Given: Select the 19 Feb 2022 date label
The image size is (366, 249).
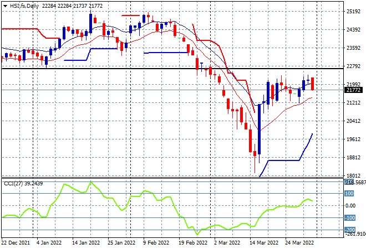Looking at the screenshot, I should coord(194,243).
